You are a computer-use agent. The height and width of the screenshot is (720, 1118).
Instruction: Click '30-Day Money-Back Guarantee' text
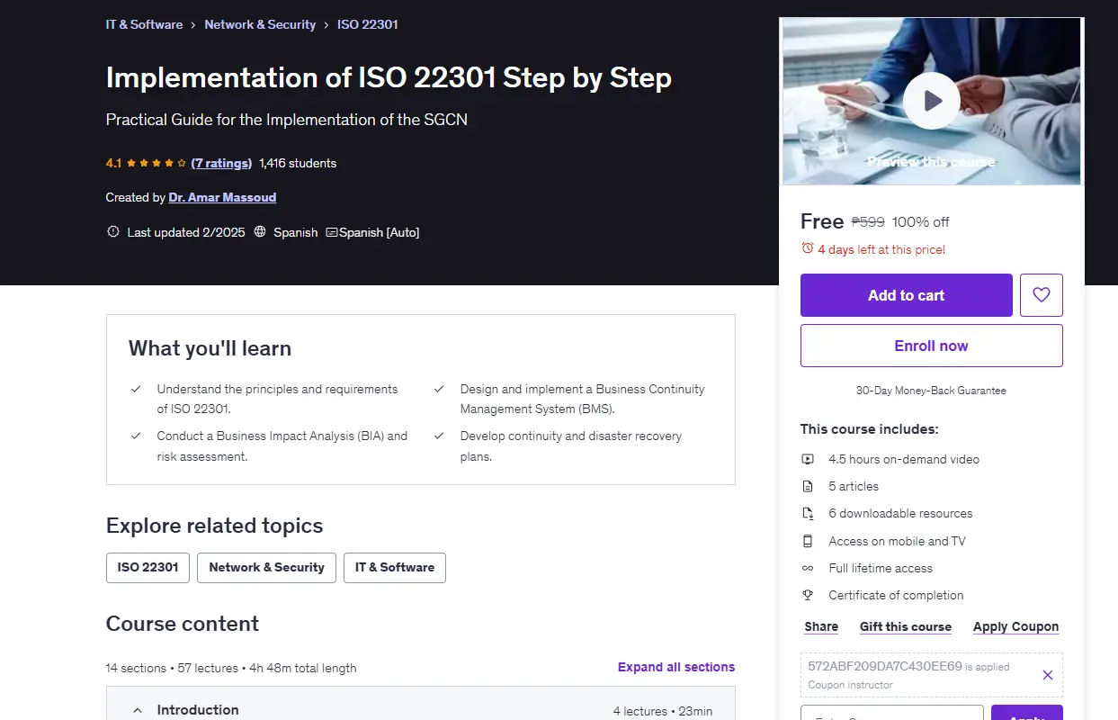point(931,391)
